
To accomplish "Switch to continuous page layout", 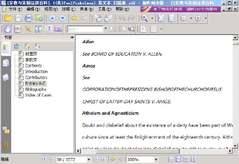I will tap(178, 159).
